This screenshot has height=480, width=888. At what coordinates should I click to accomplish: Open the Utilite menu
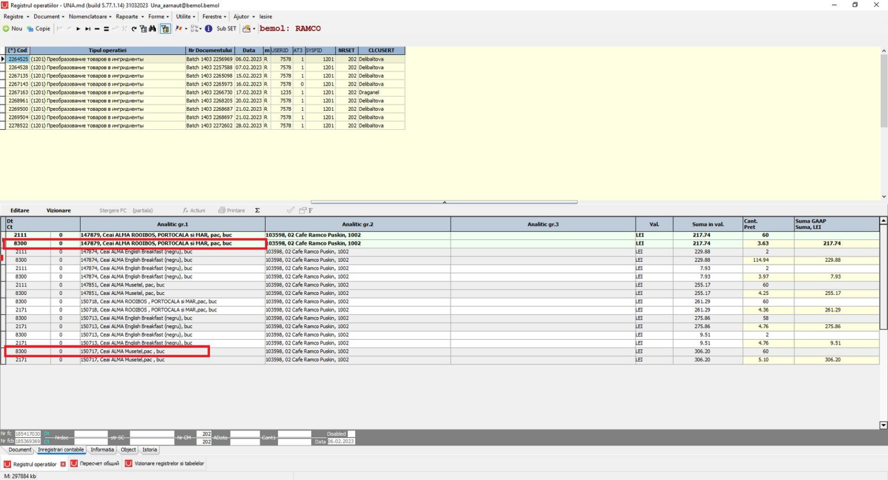(x=185, y=17)
